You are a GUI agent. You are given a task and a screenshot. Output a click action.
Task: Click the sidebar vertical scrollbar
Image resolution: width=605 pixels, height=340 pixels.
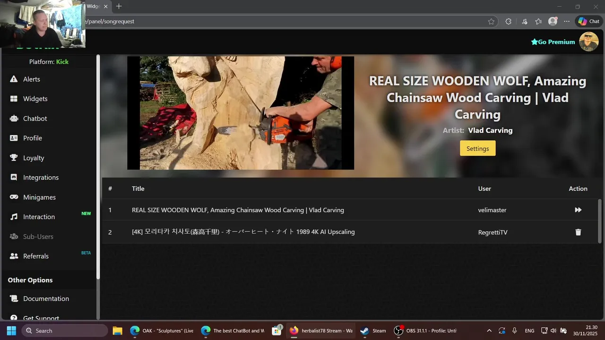coord(98,167)
